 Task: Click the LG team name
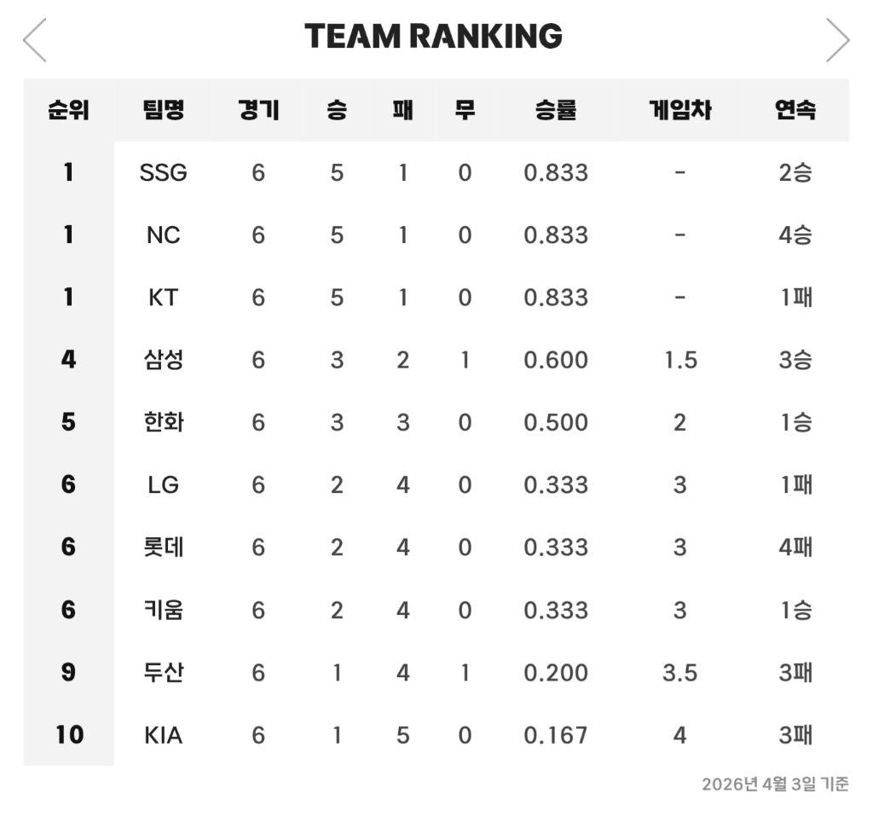point(163,485)
